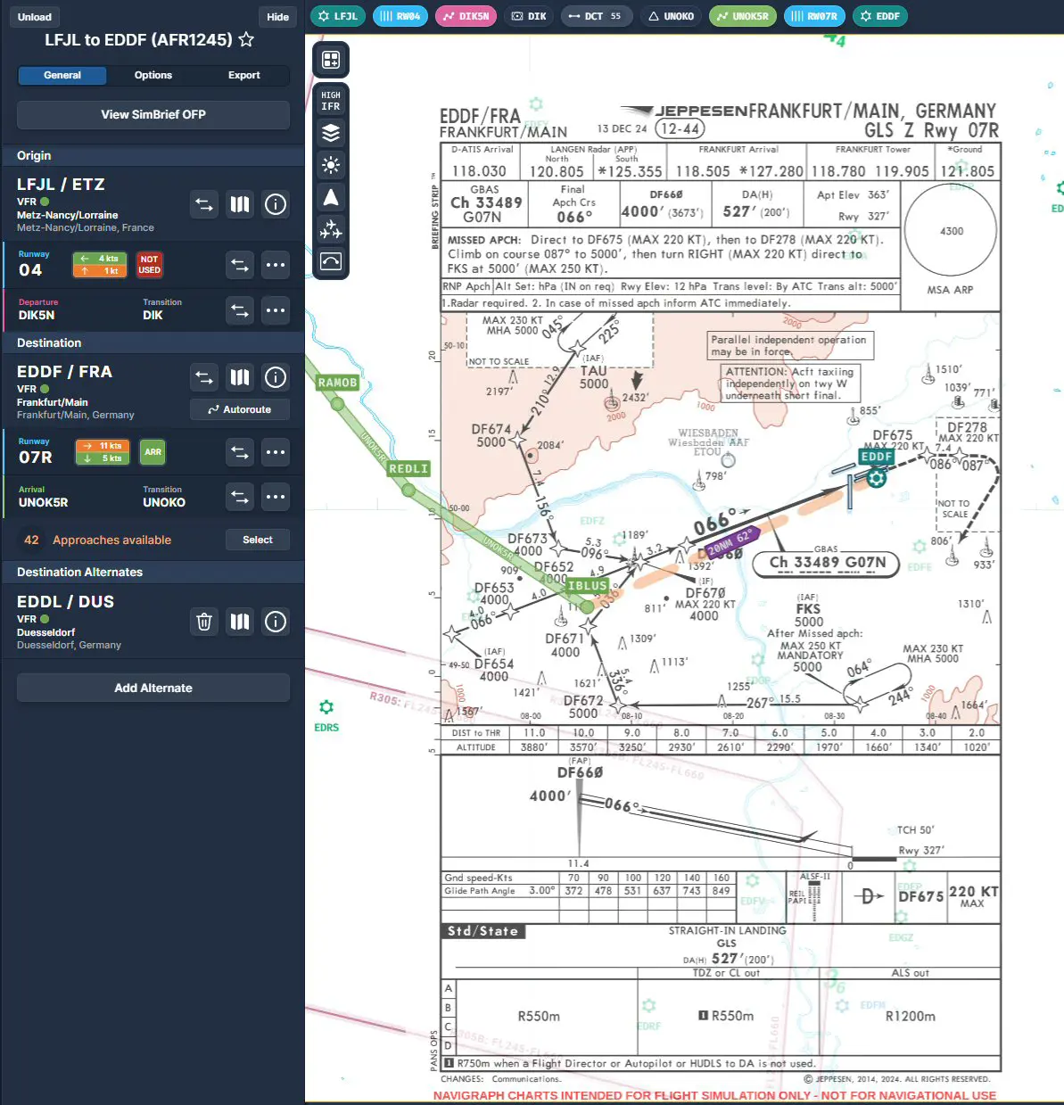Change departure DIK5N using swap icon
The height and width of the screenshot is (1105, 1064).
[240, 310]
